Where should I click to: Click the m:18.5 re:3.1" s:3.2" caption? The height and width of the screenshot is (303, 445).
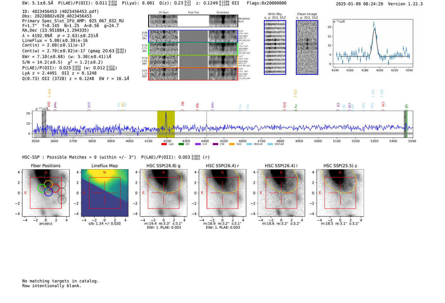tap(340, 224)
